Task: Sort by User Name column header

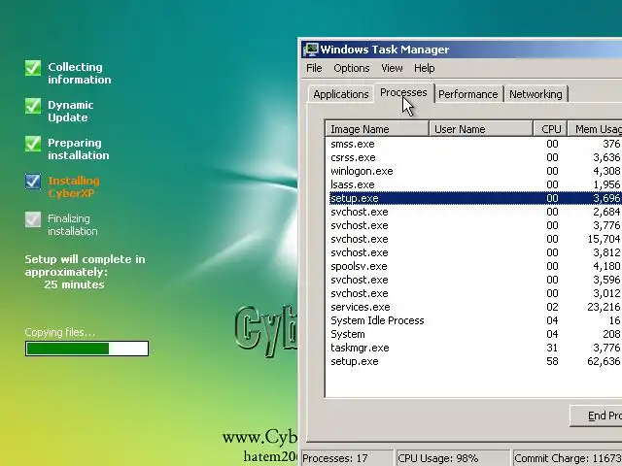Action: (x=481, y=129)
